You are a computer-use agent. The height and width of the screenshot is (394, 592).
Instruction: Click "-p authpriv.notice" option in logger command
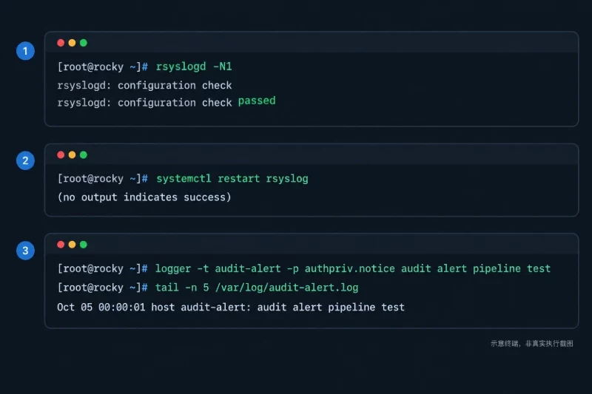click(341, 268)
